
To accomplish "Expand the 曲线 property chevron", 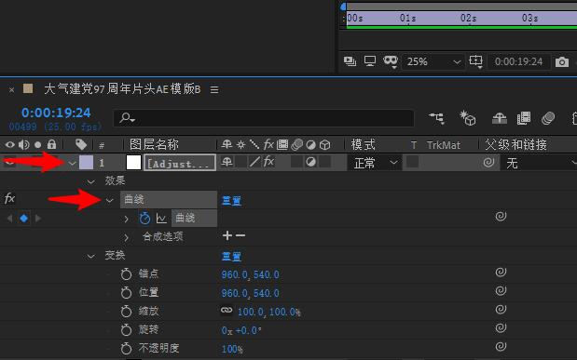I will [126, 219].
